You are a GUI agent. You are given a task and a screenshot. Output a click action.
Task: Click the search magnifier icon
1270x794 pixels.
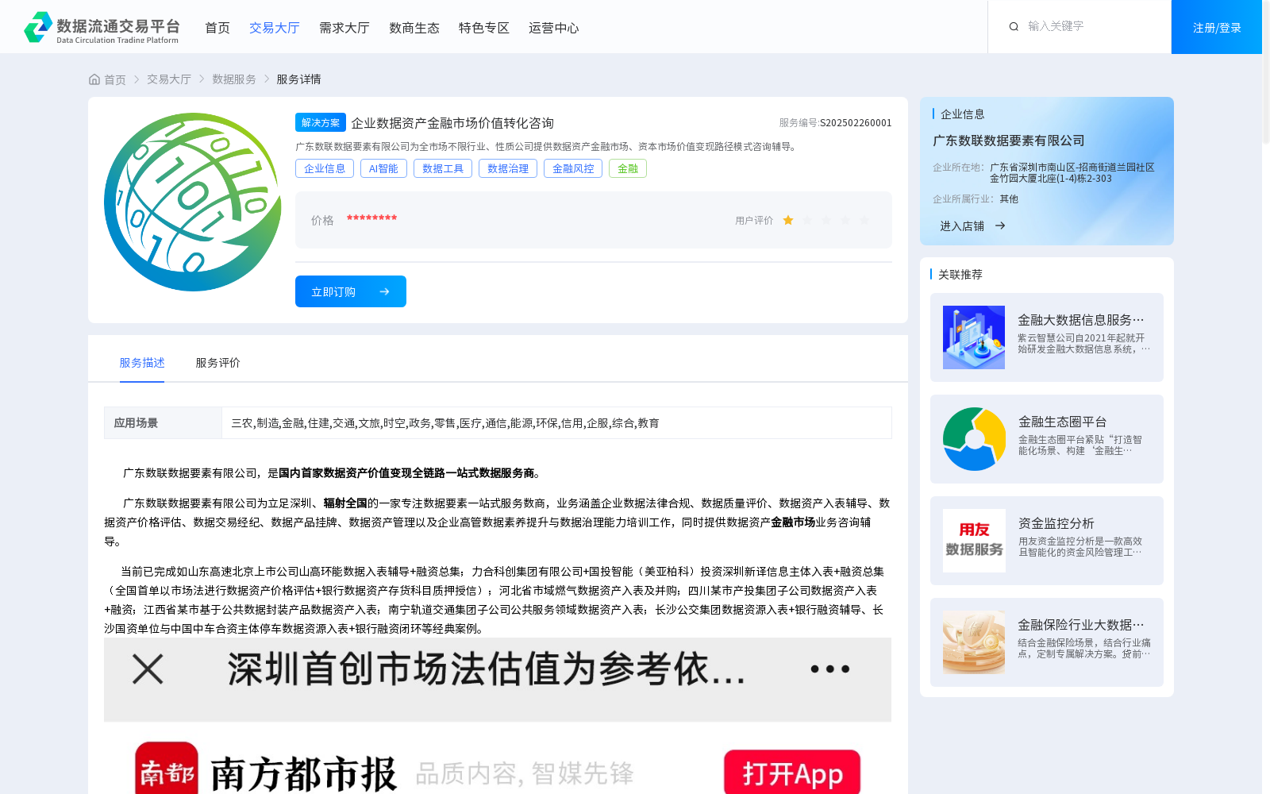point(1014,26)
